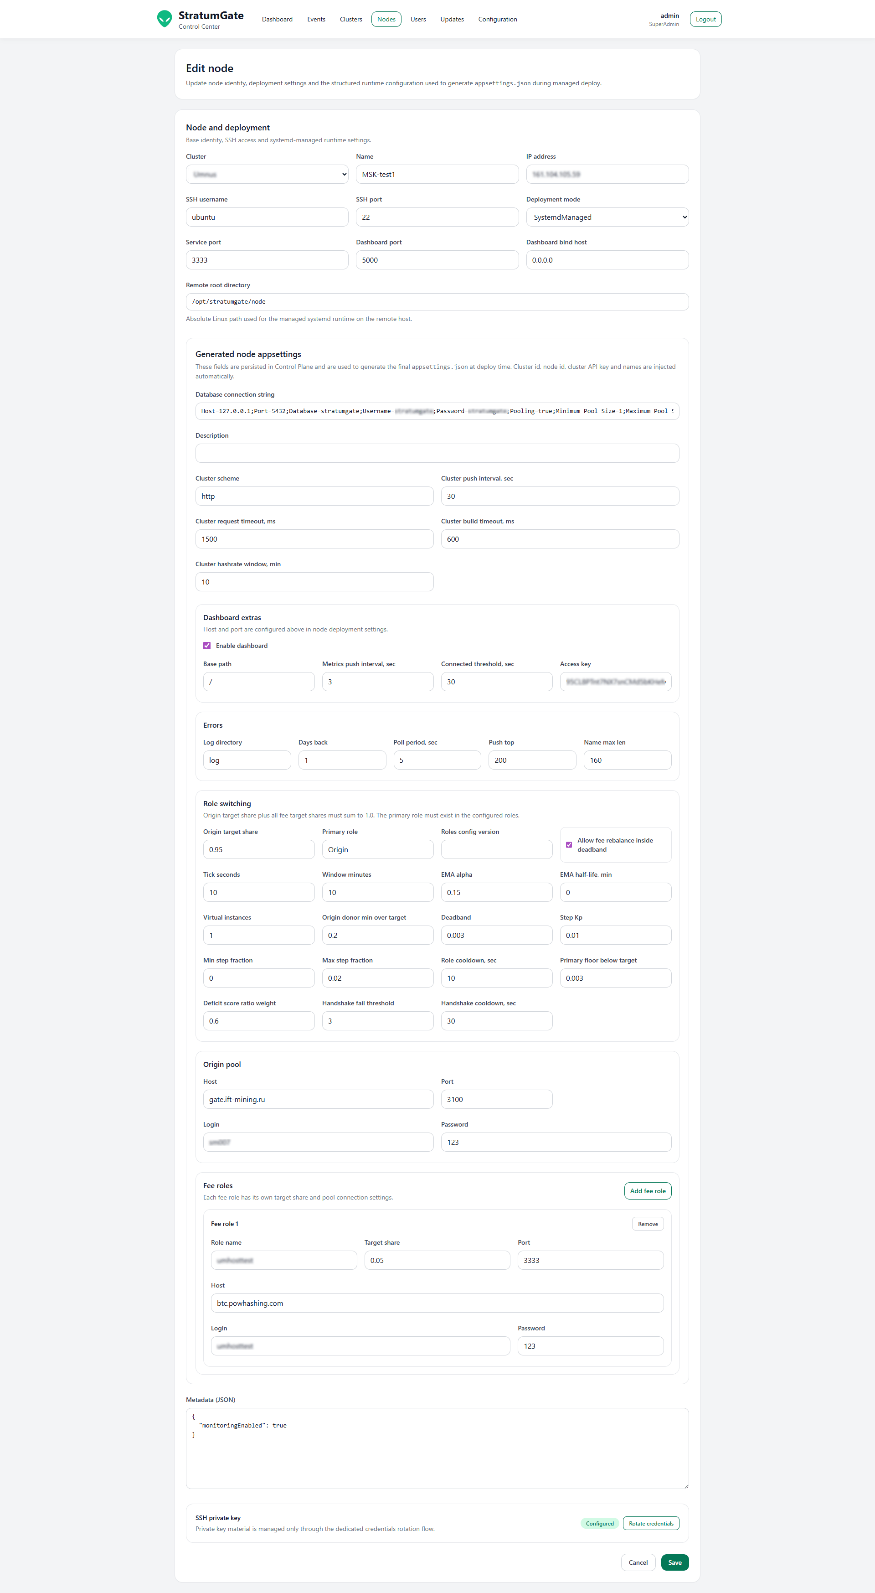This screenshot has height=1593, width=875.
Task: Click the Add fee role button
Action: tap(647, 1191)
